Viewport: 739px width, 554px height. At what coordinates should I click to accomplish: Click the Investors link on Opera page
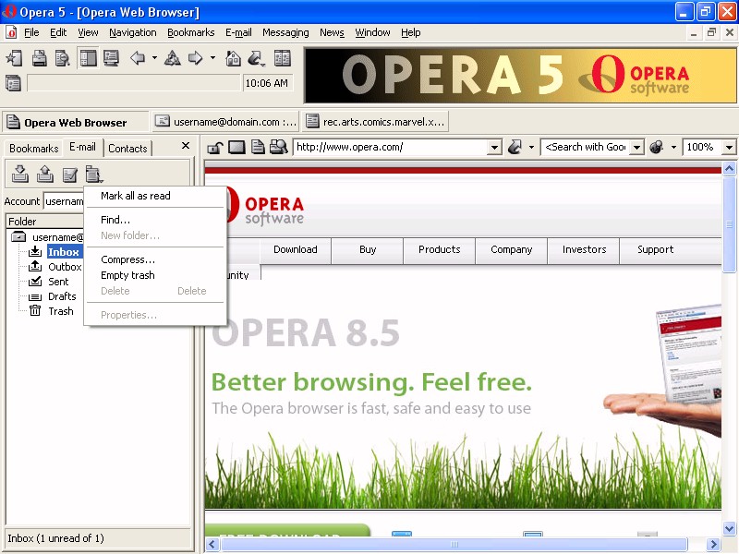[585, 249]
